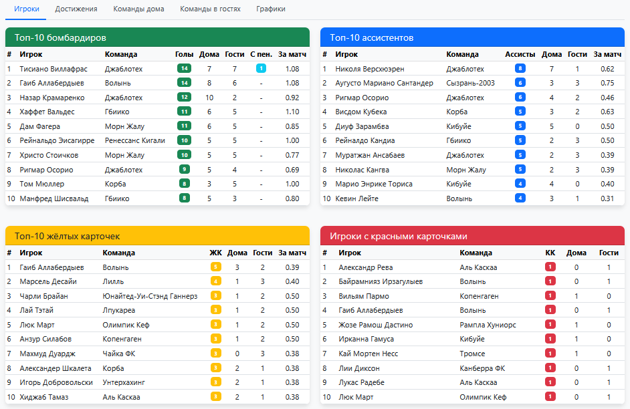Open the Графики tab
The height and width of the screenshot is (409, 630).
[x=270, y=9]
